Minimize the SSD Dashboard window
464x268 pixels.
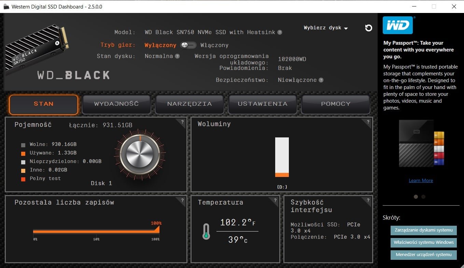click(x=414, y=6)
